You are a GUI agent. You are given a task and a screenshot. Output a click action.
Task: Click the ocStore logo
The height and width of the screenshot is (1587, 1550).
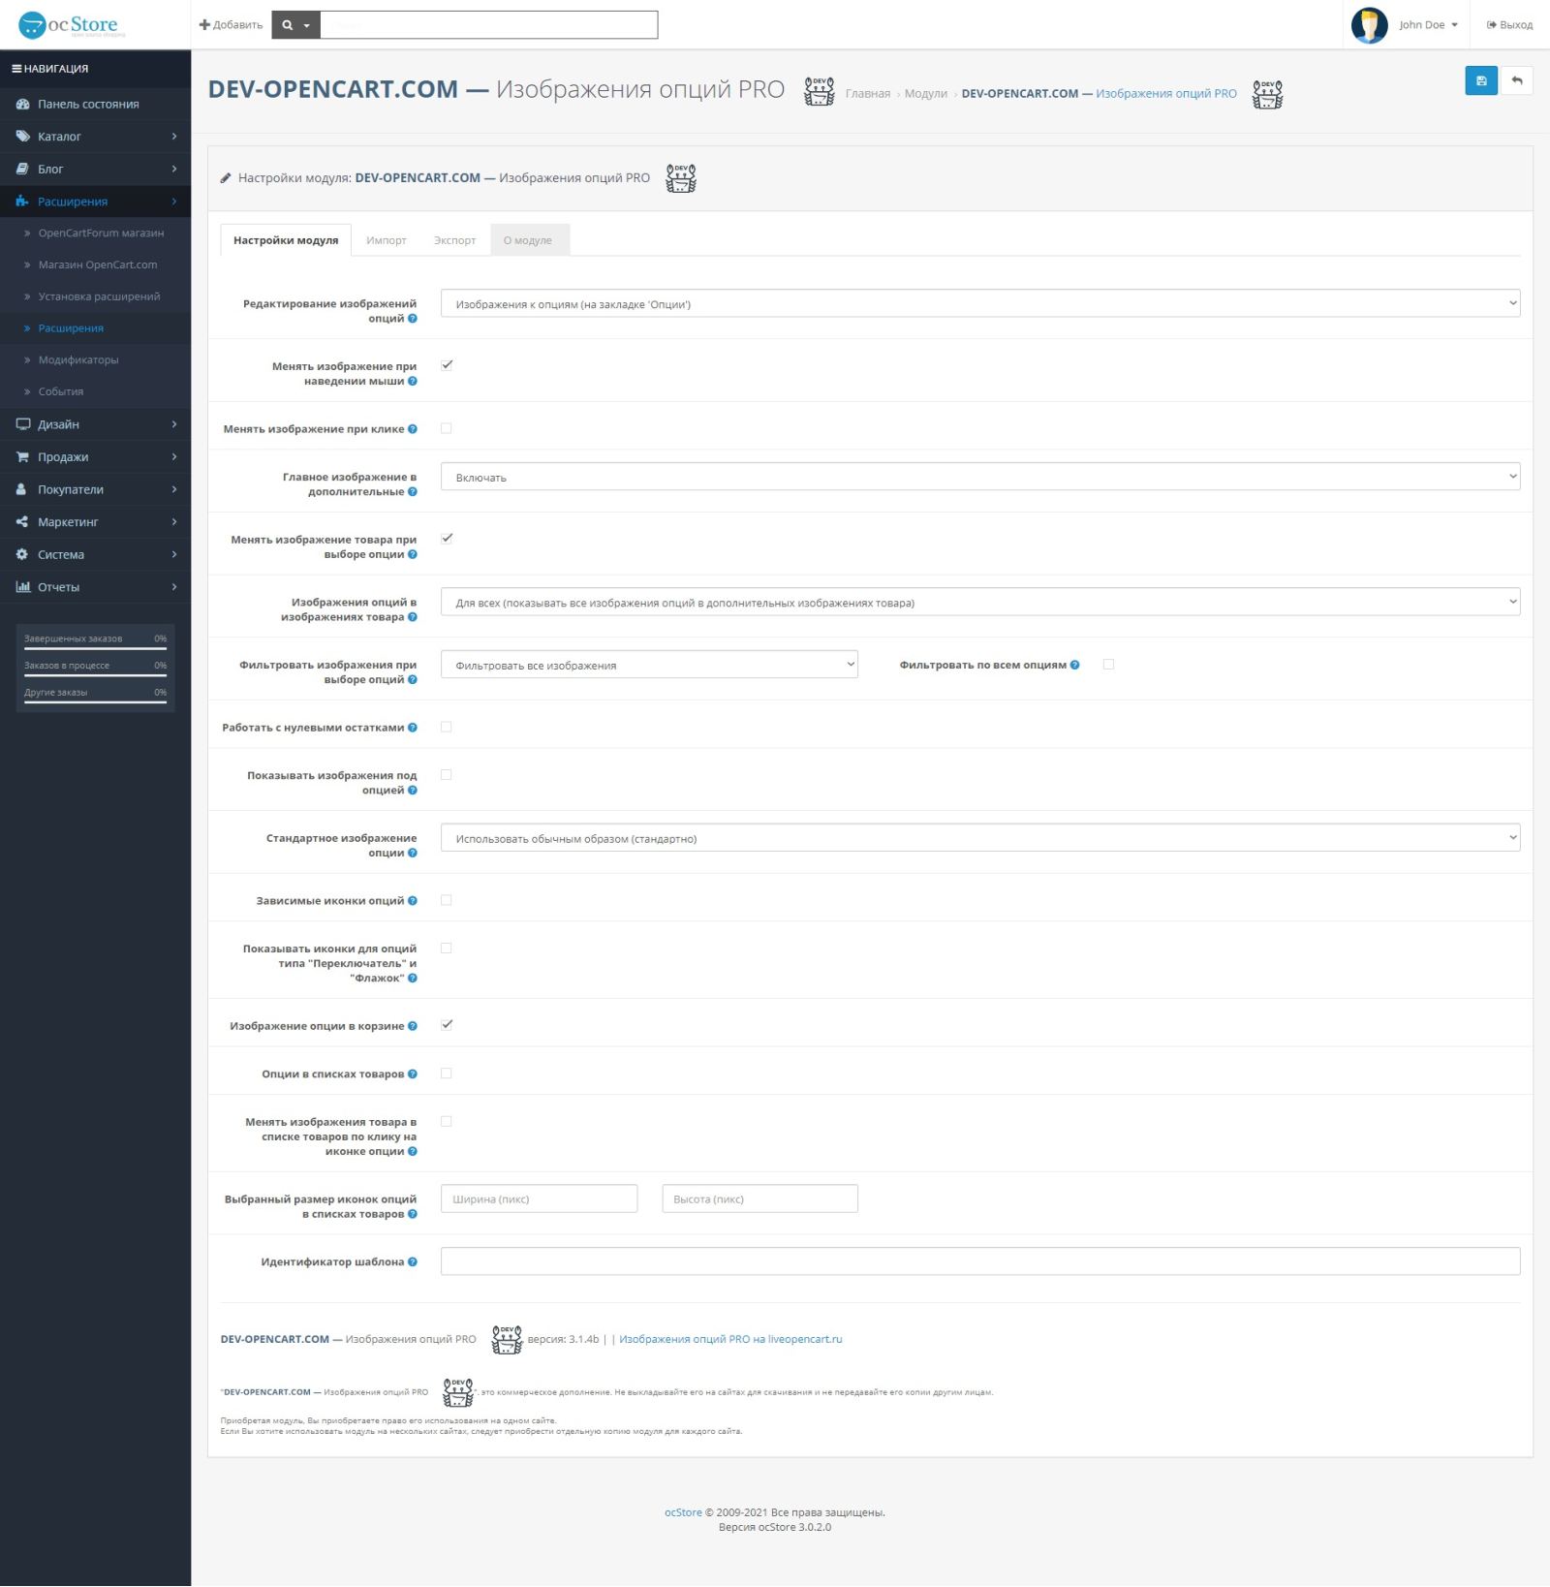73,24
